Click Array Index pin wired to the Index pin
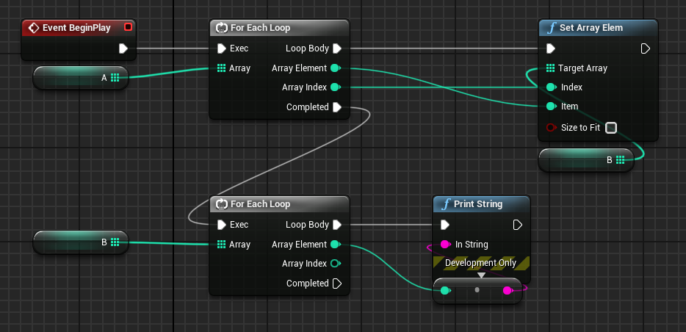The image size is (686, 332). point(336,87)
